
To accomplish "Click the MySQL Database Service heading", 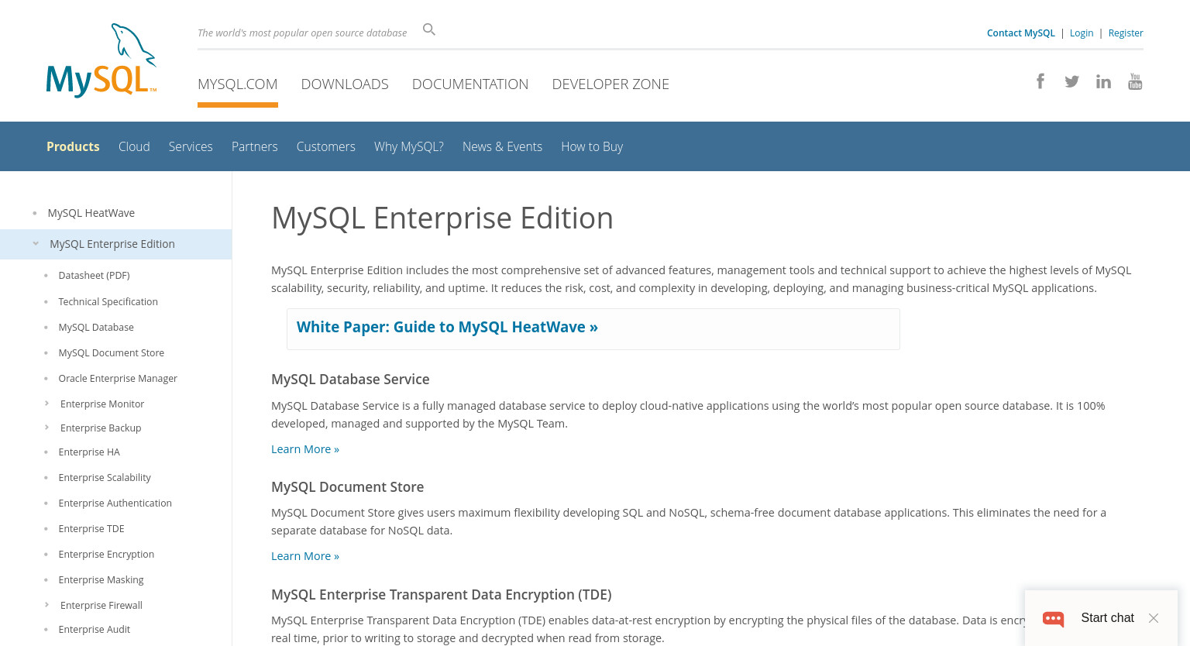I will pos(350,379).
